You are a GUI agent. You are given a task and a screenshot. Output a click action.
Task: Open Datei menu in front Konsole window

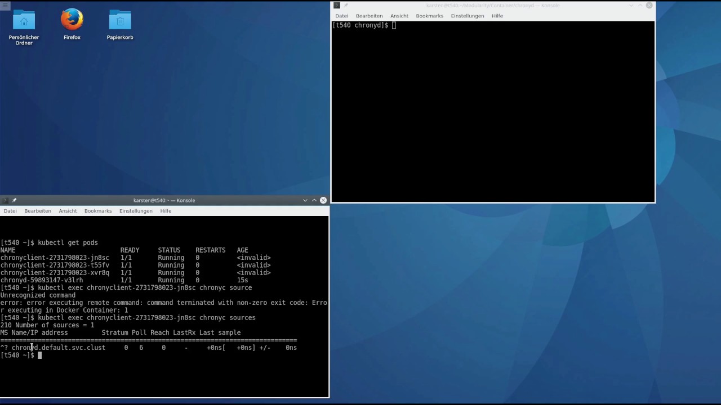(10, 211)
